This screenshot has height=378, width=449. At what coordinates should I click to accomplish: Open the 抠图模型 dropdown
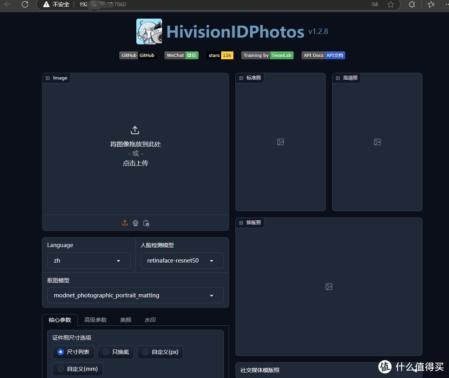pyautogui.click(x=136, y=295)
